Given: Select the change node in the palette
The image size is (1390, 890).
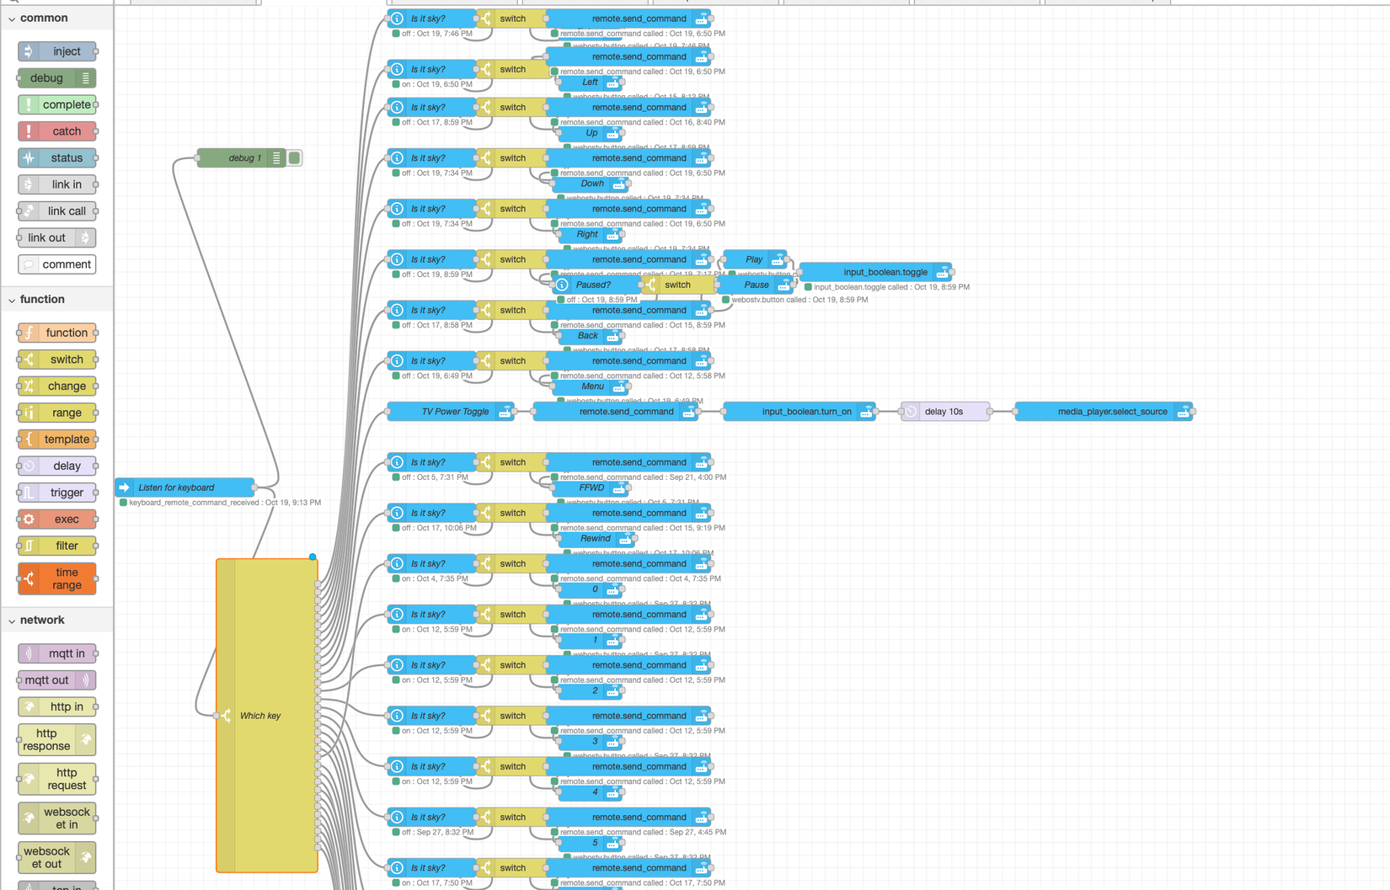Looking at the screenshot, I should click(x=56, y=386).
